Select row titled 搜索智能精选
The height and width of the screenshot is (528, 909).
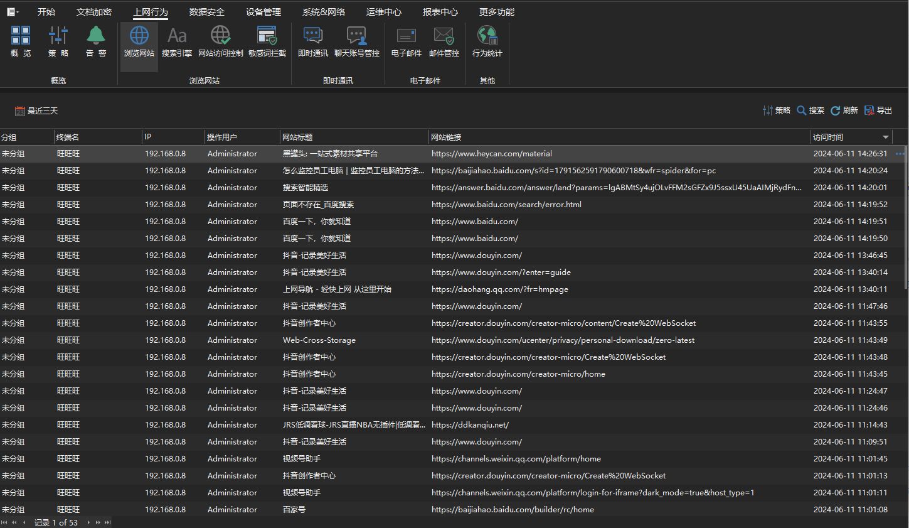[452, 188]
